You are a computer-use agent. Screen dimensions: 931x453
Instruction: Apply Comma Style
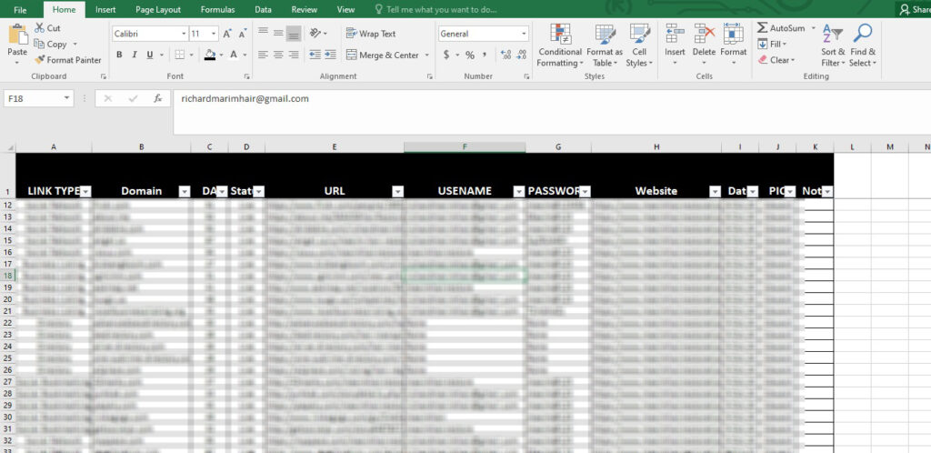pyautogui.click(x=485, y=55)
